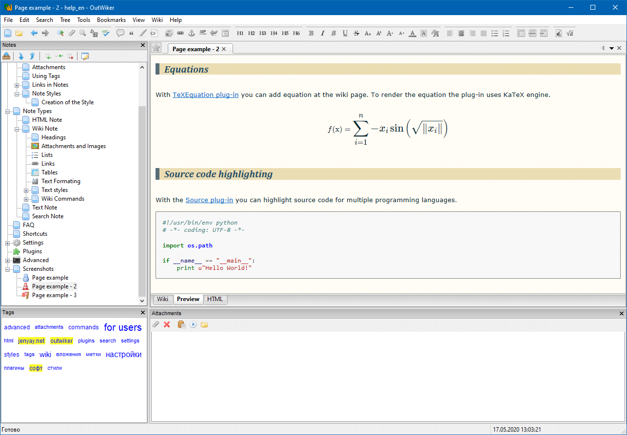This screenshot has width=627, height=435.
Task: Center align text using toolbar icon
Action: pyautogui.click(x=461, y=33)
